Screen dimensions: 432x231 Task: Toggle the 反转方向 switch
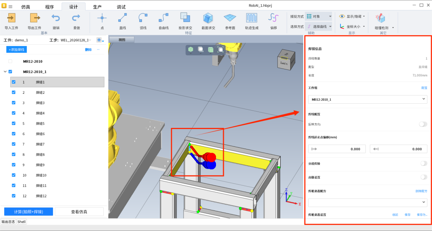click(x=423, y=124)
